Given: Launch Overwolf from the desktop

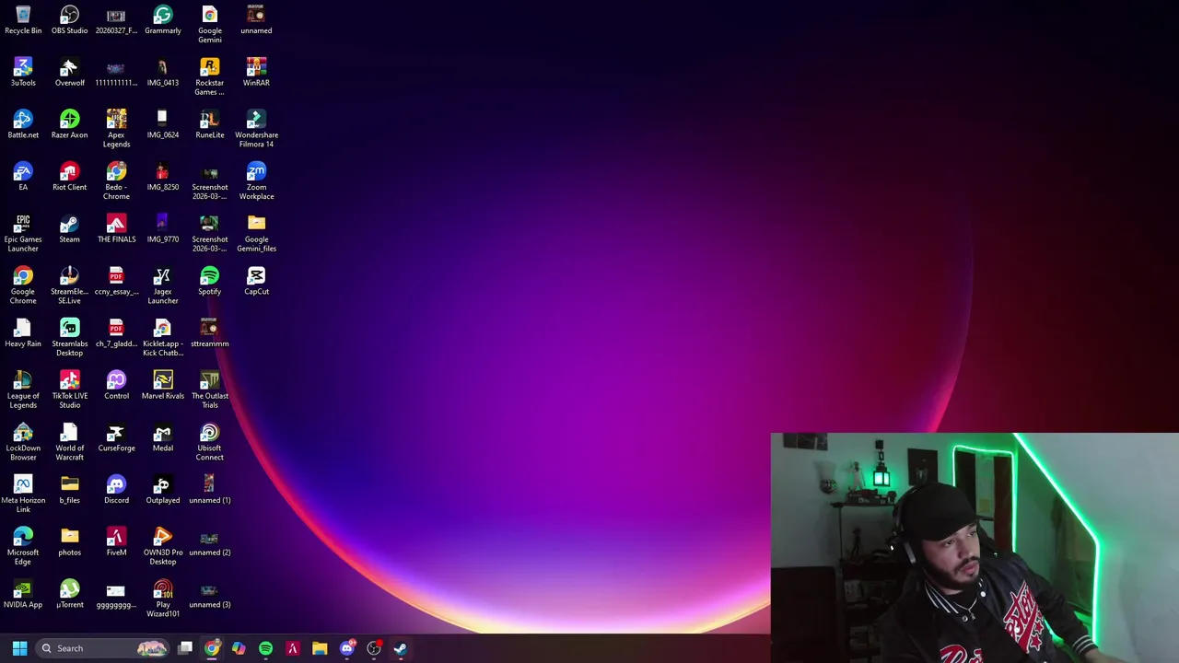Looking at the screenshot, I should (x=69, y=73).
